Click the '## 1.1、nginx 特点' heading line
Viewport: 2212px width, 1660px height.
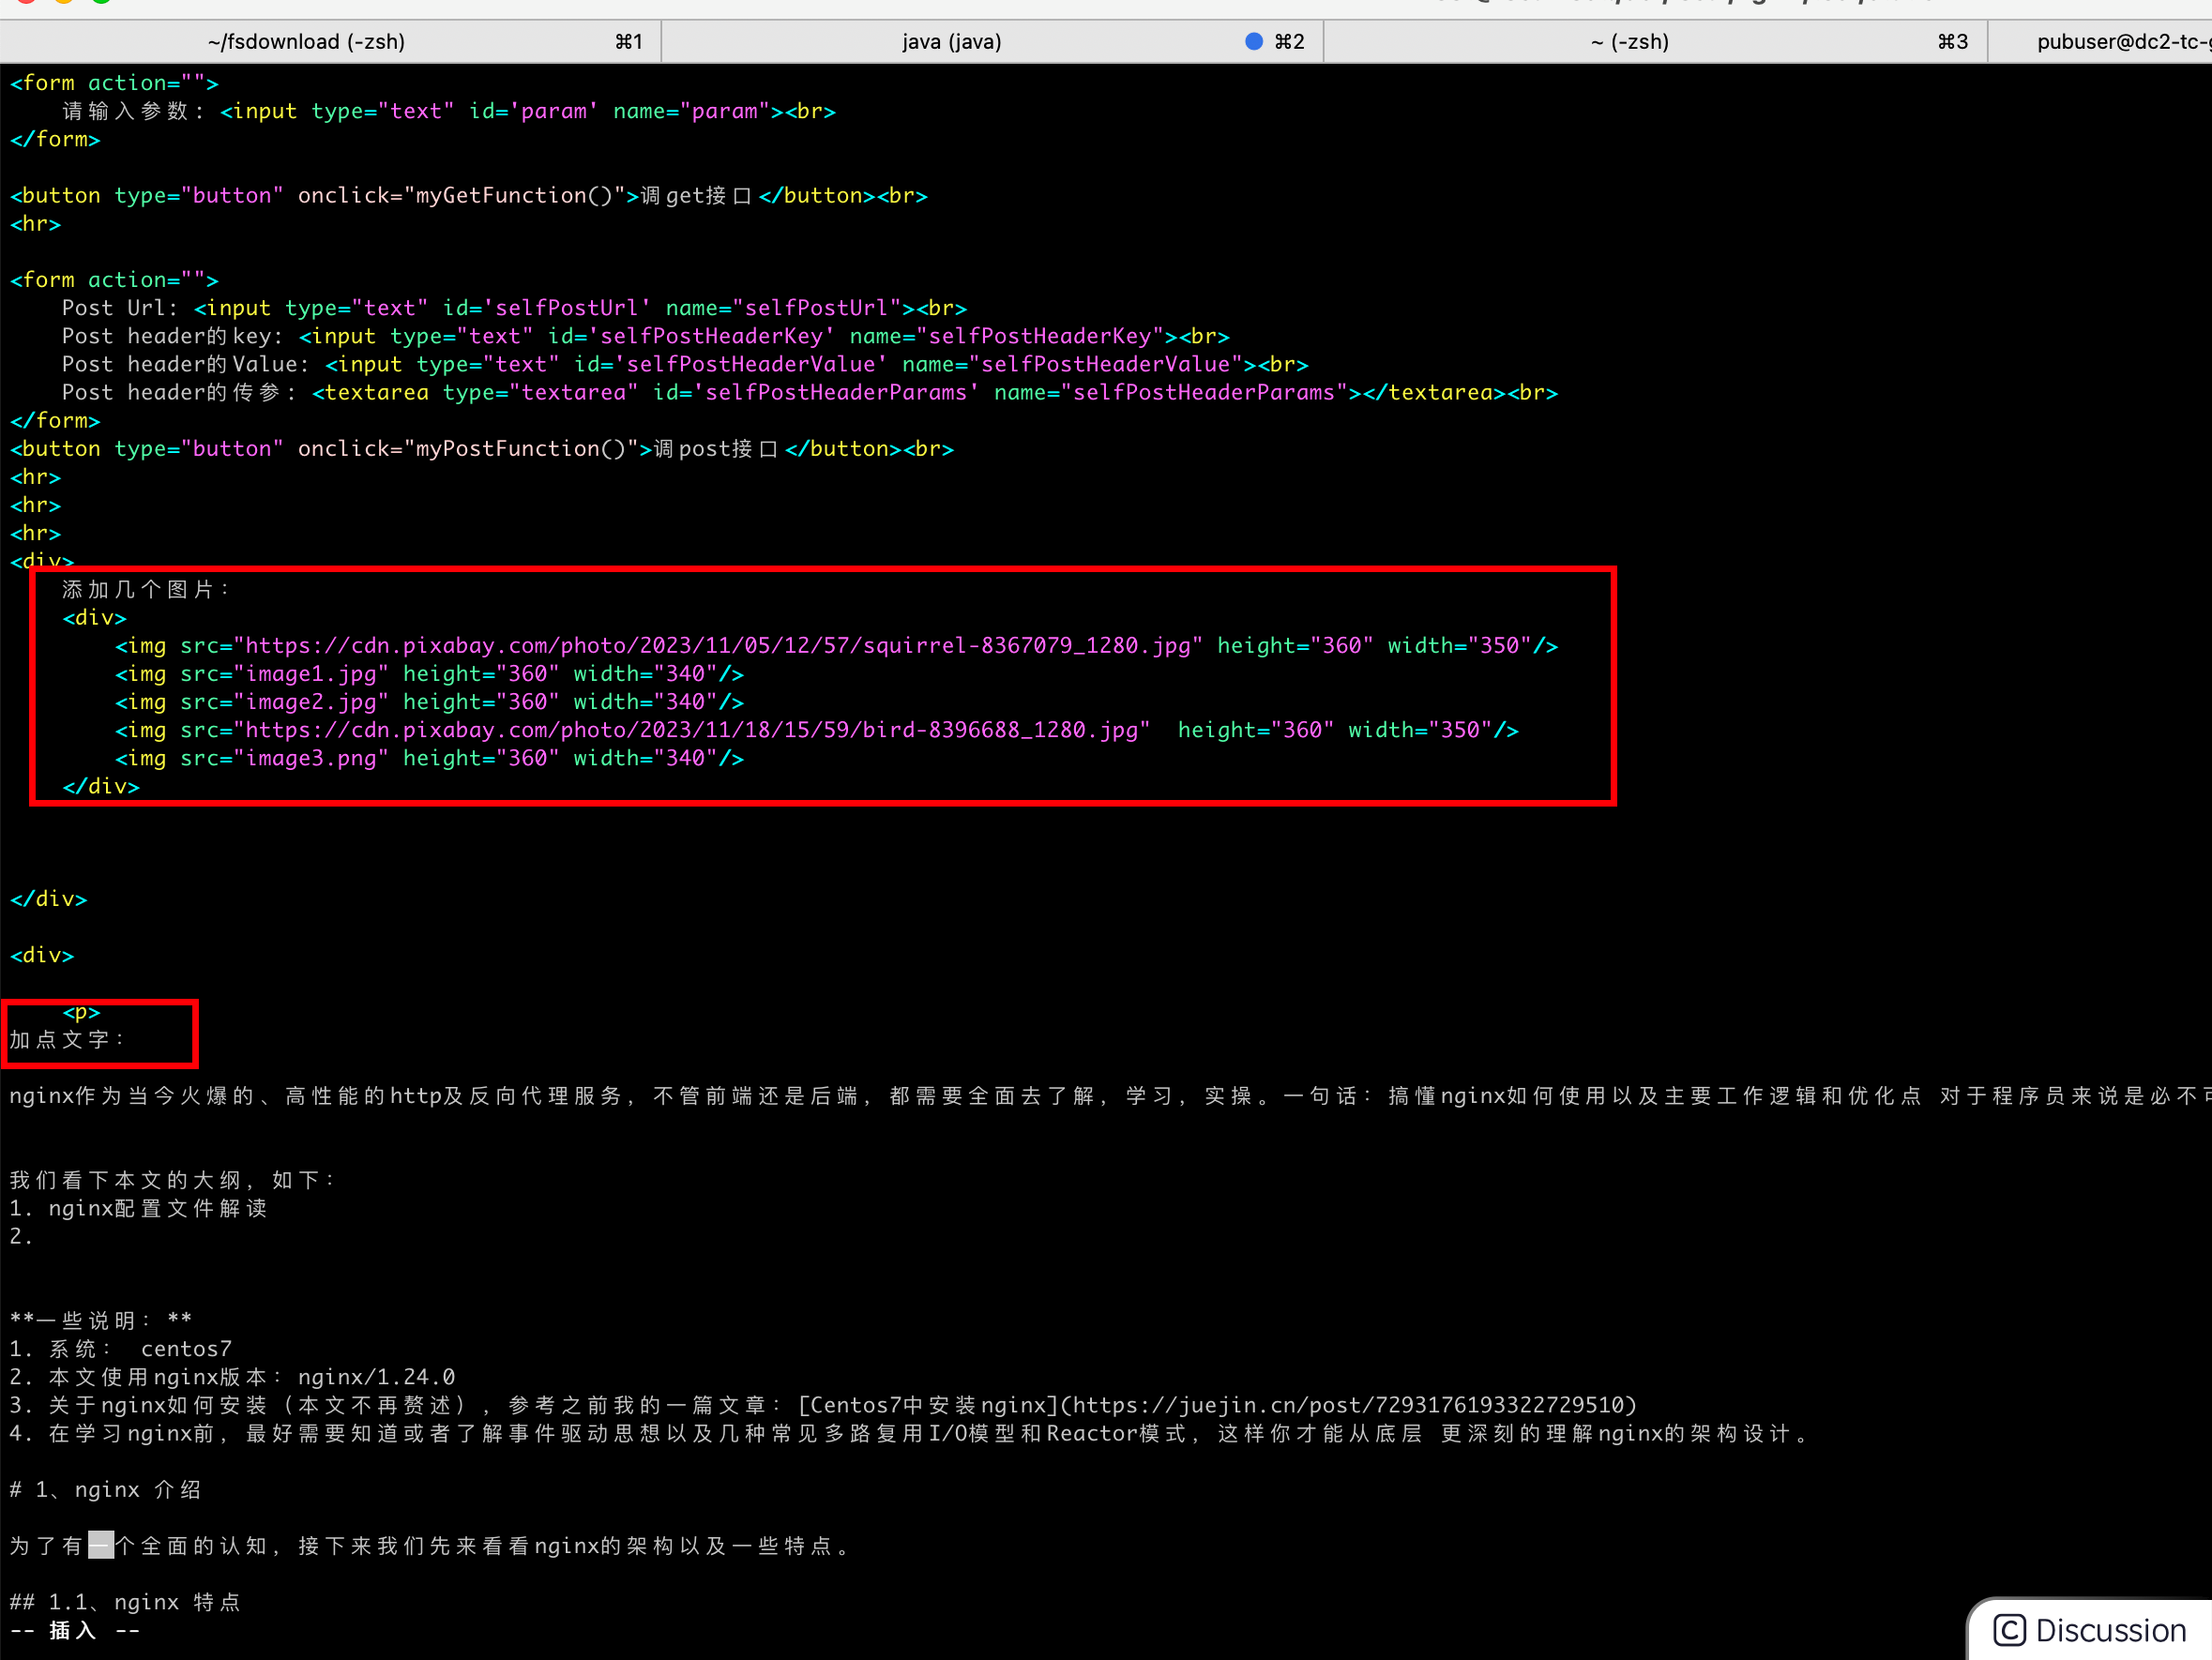pos(125,1602)
